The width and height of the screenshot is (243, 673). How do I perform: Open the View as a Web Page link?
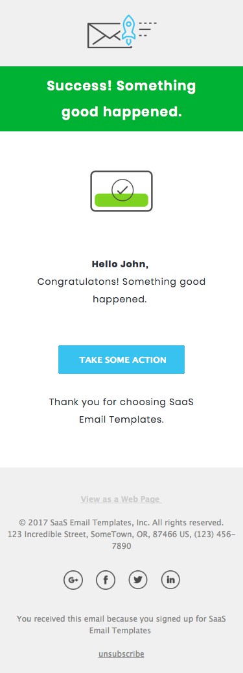[121, 499]
